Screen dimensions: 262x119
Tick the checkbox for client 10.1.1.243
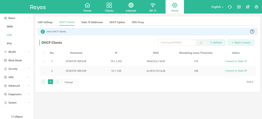44,61
